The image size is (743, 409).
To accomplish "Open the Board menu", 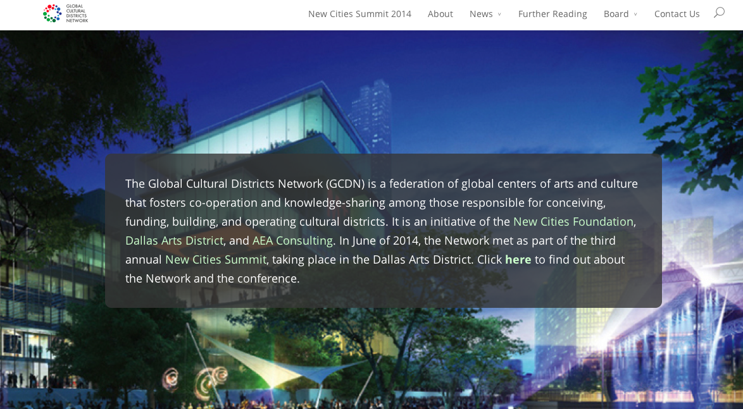I will click(616, 14).
